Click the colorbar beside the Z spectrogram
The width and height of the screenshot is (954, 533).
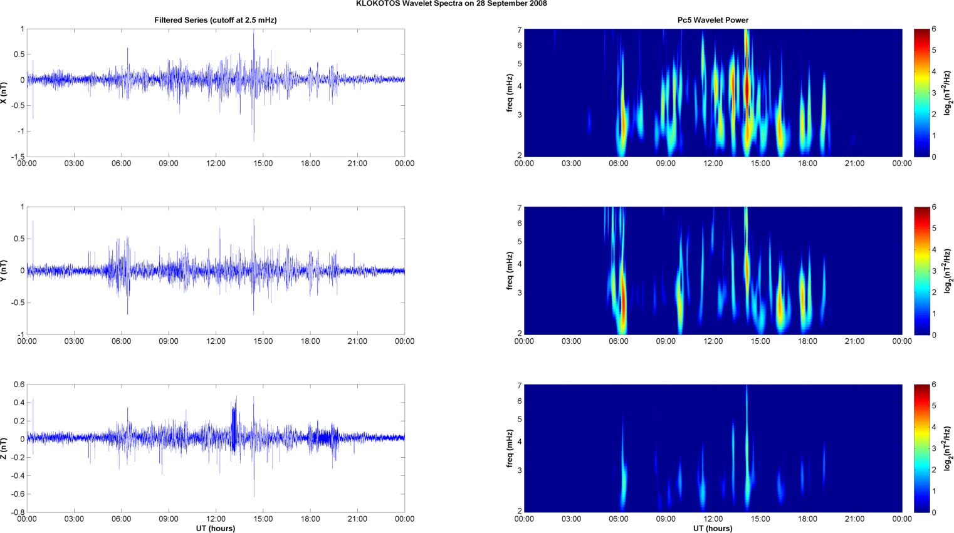[921, 448]
